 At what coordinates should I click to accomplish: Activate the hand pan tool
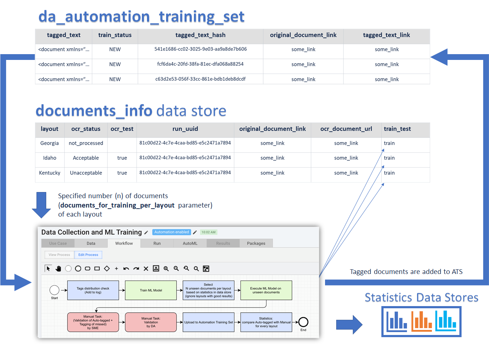tap(58, 269)
